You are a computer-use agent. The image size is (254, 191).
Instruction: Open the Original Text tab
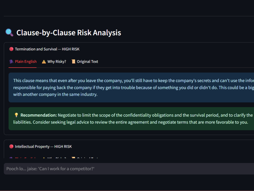point(85,62)
